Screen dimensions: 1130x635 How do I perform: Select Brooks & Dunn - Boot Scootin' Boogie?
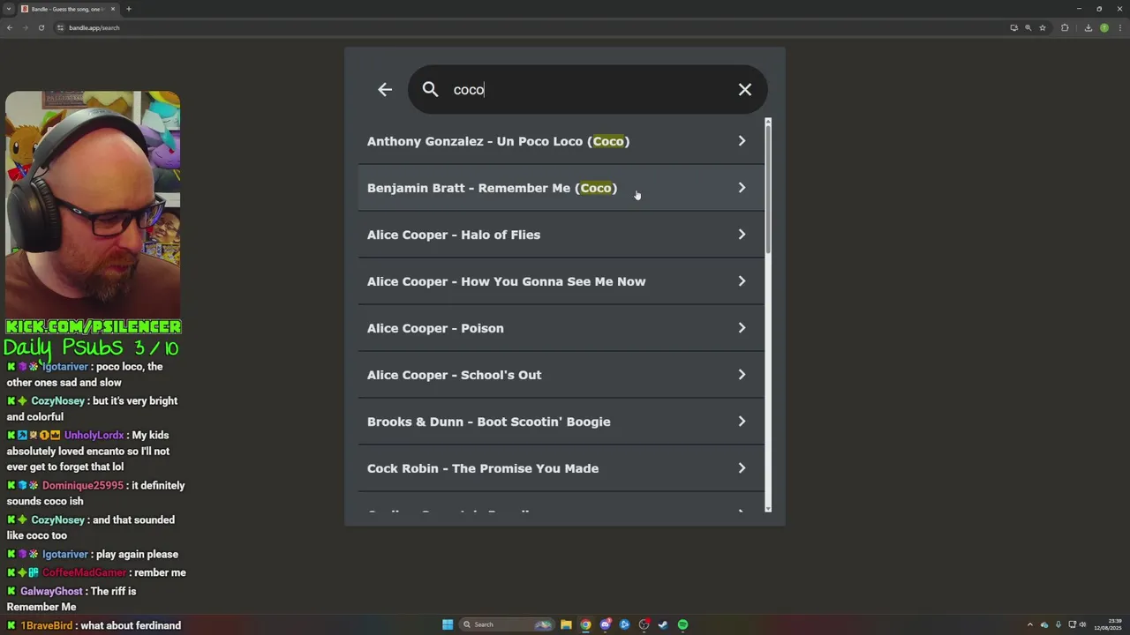pyautogui.click(x=561, y=422)
